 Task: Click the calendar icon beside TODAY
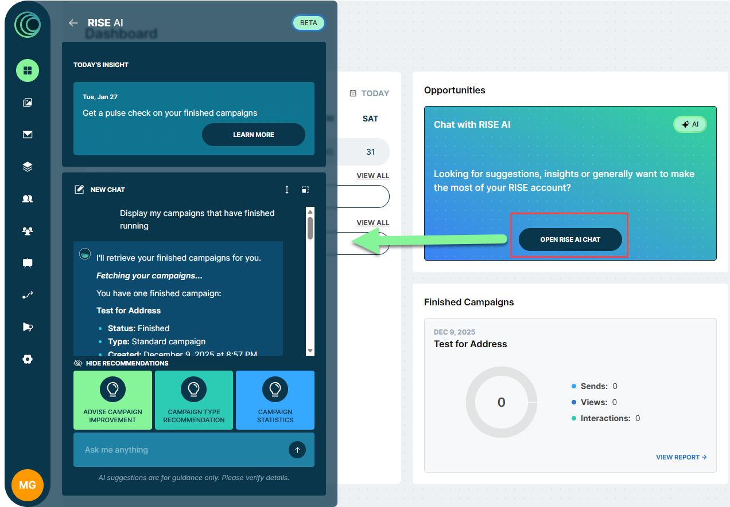pos(353,93)
